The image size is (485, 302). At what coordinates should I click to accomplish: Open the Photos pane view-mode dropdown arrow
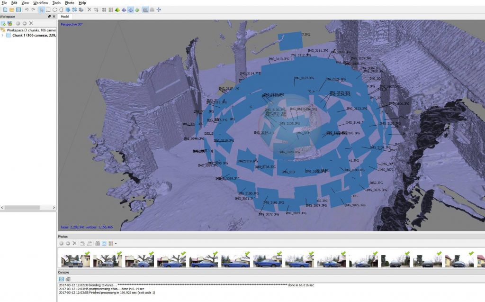tap(116, 243)
